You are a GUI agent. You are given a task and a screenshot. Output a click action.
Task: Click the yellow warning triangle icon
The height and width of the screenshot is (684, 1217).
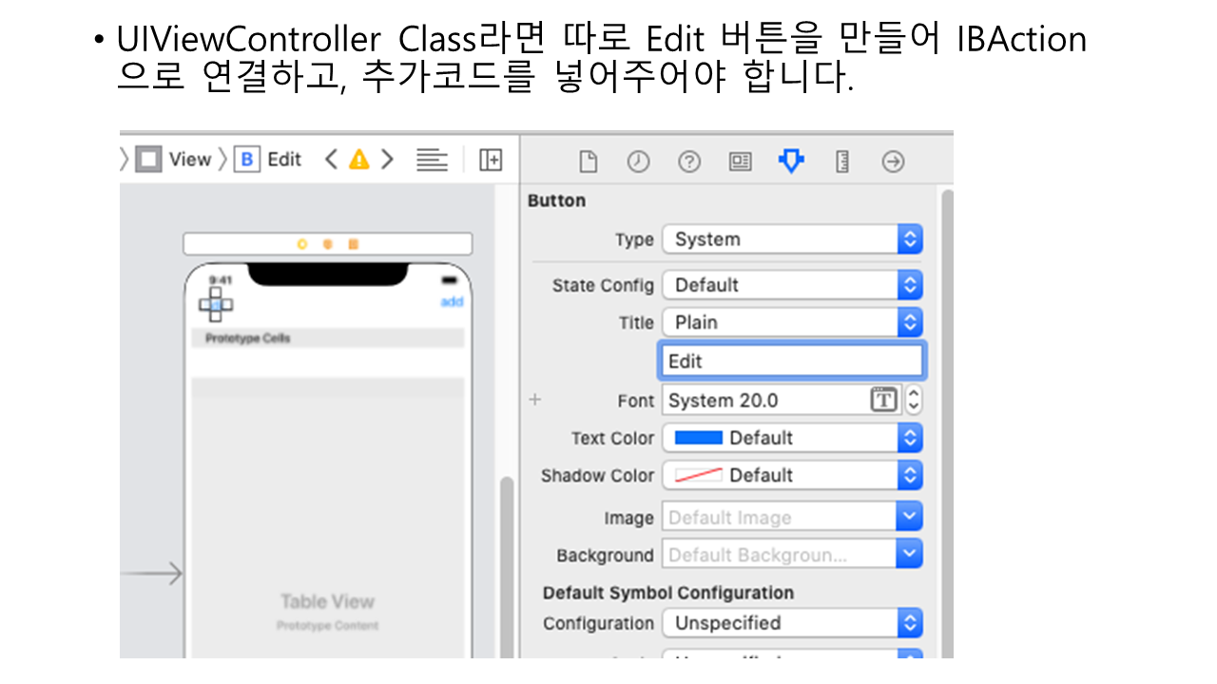point(358,160)
